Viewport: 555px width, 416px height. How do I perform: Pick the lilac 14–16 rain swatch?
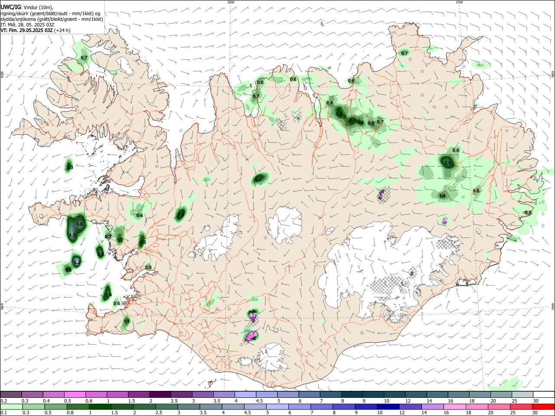pos(432,406)
